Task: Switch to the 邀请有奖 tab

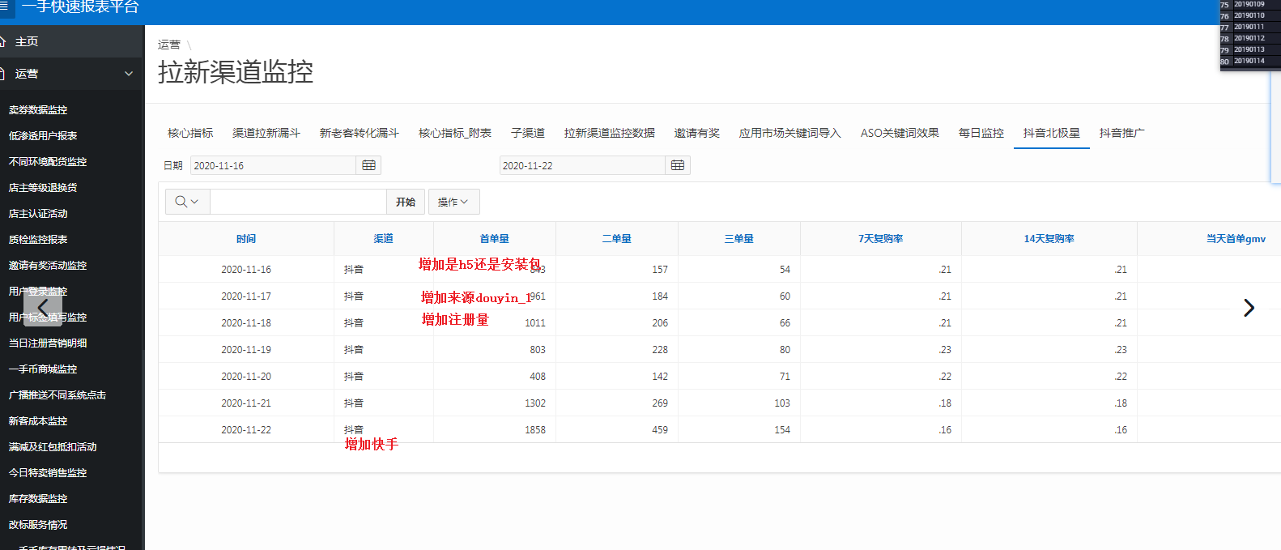Action: [697, 133]
